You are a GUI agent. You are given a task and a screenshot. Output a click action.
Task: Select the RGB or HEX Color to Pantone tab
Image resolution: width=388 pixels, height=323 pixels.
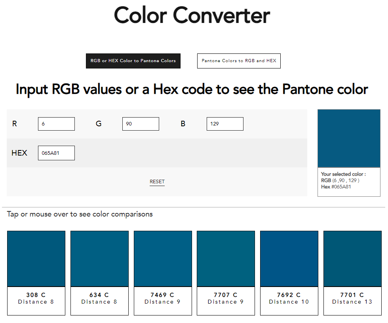coord(133,61)
